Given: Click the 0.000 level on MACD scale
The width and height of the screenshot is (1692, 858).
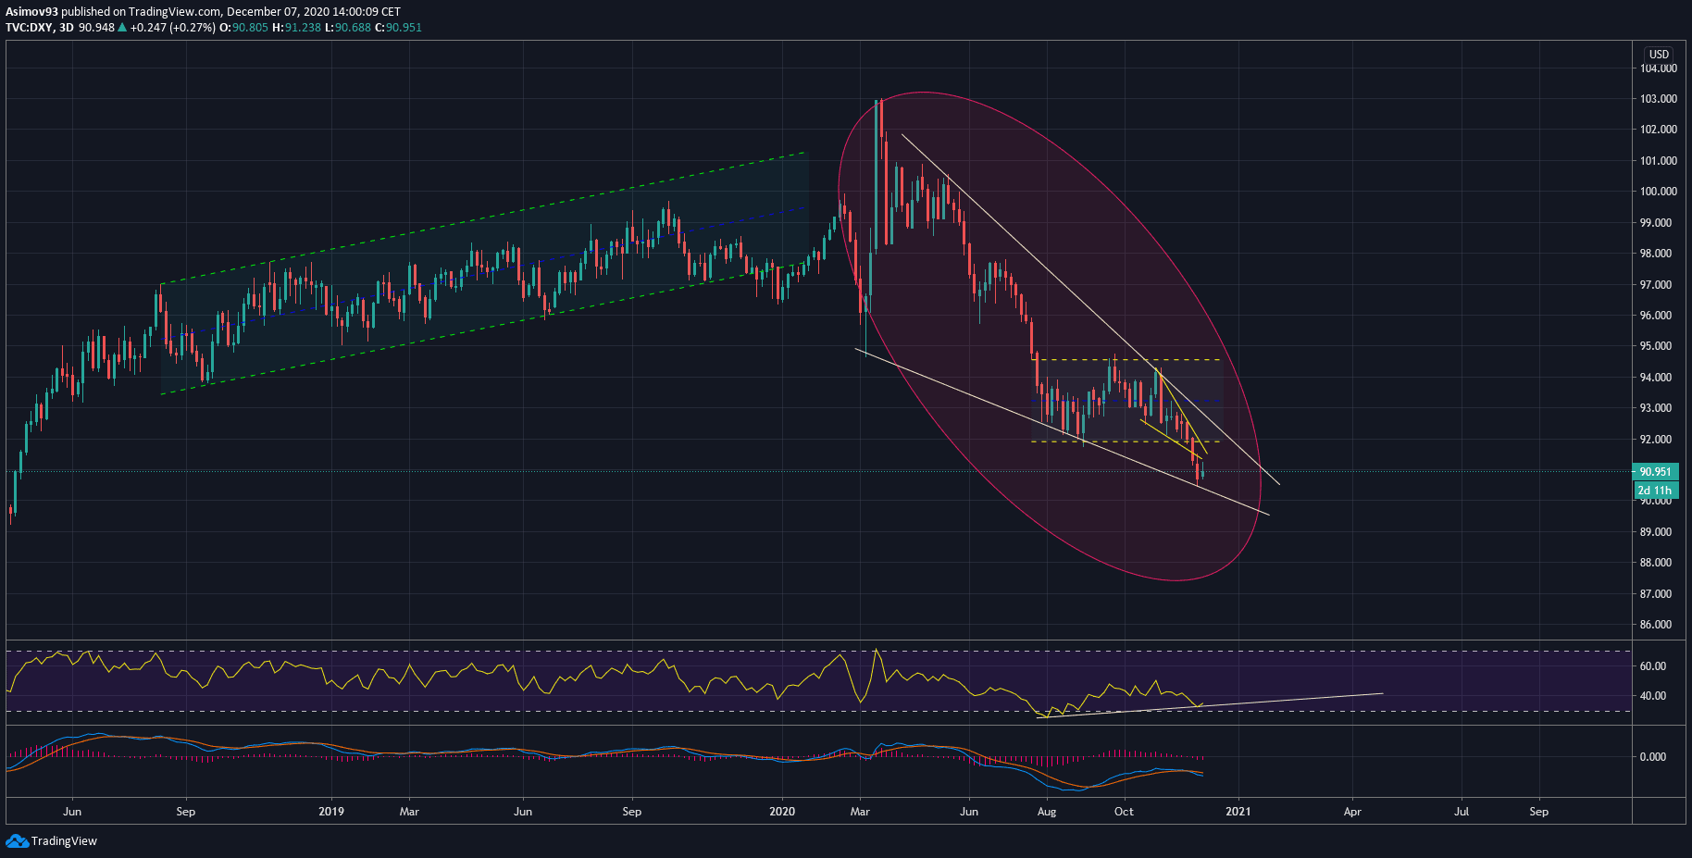Looking at the screenshot, I should (1652, 757).
